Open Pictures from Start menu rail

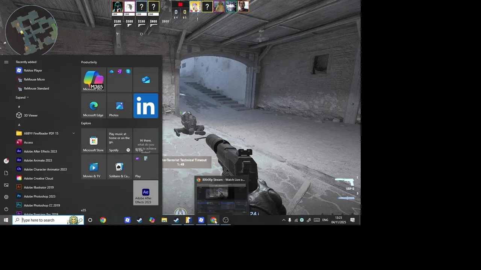click(x=6, y=185)
